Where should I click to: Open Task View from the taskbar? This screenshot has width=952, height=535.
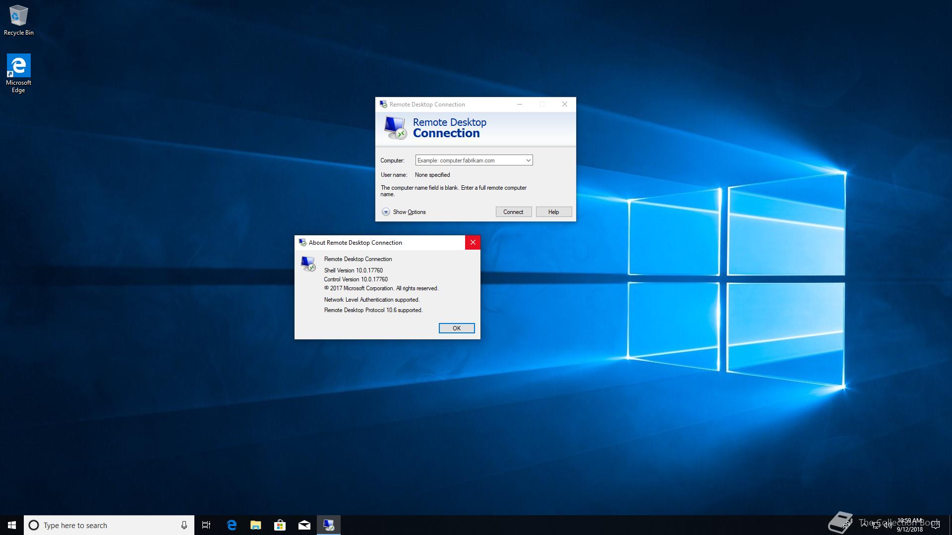(206, 525)
